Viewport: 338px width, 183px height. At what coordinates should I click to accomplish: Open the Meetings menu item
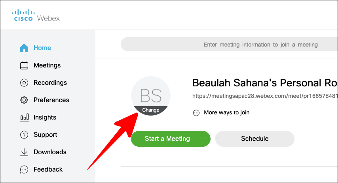[x=47, y=65]
